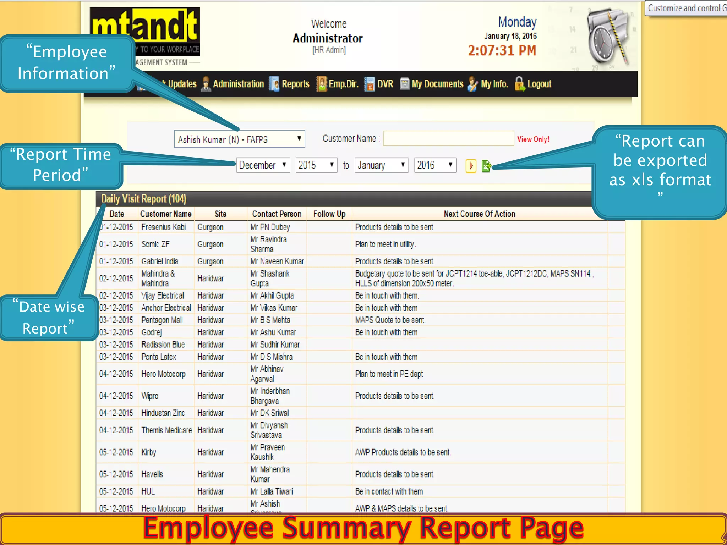Open the Administration menu
Image resolution: width=727 pixels, height=545 pixels.
click(239, 84)
